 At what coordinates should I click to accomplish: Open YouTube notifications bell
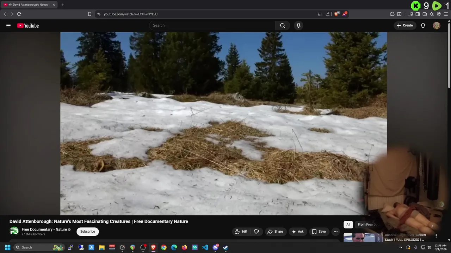click(423, 25)
